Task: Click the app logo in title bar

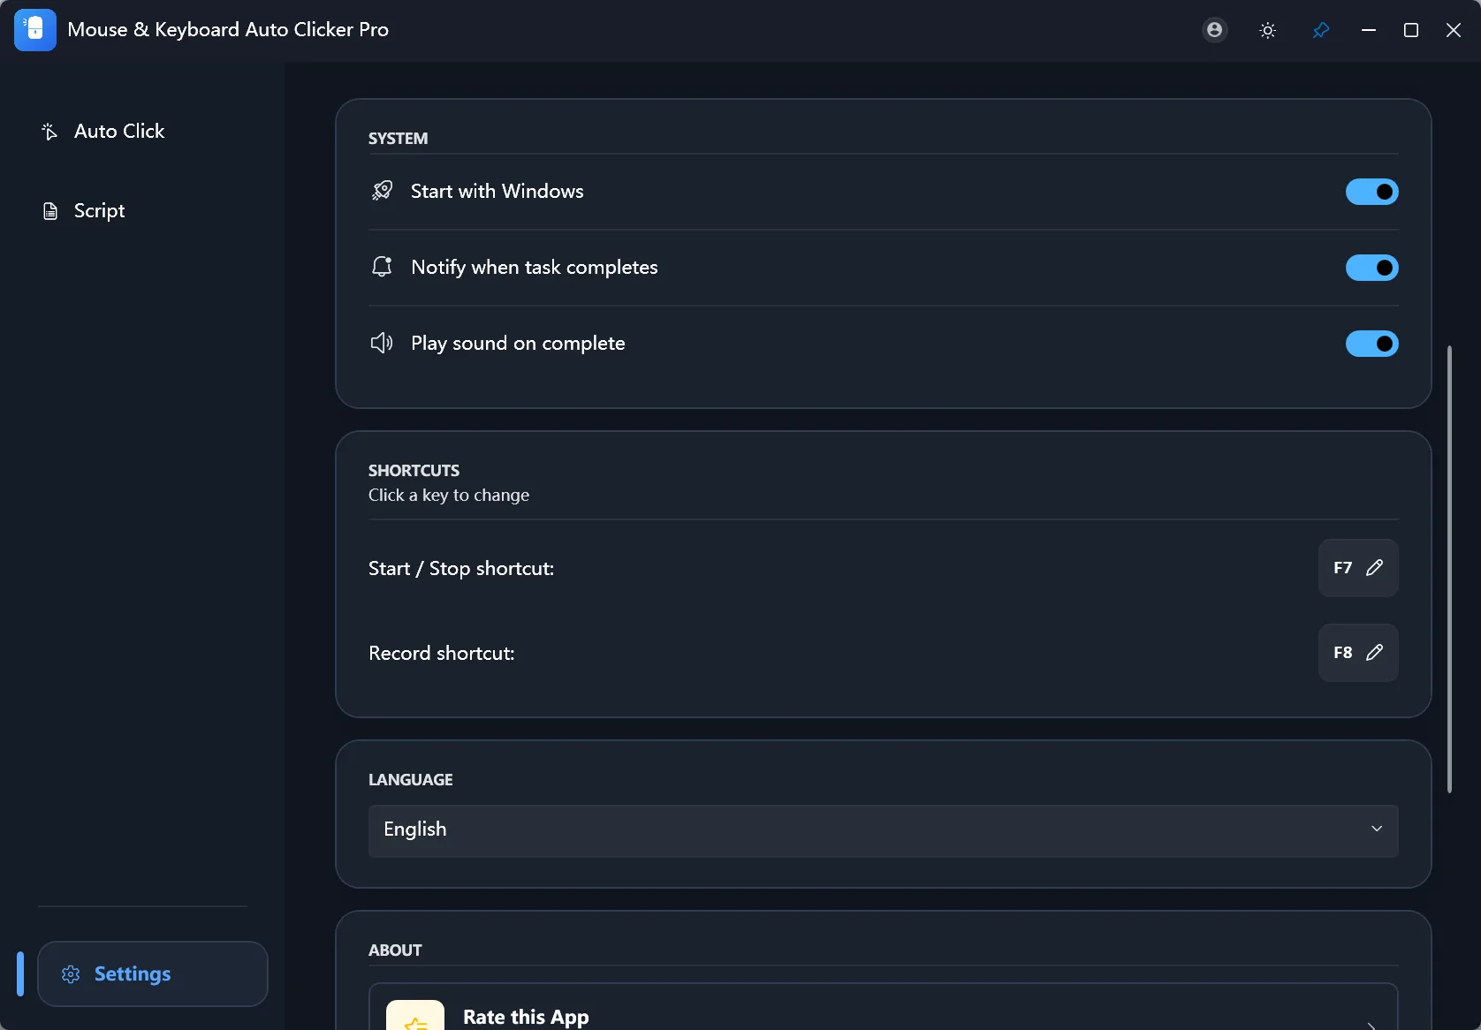Action: tap(35, 30)
